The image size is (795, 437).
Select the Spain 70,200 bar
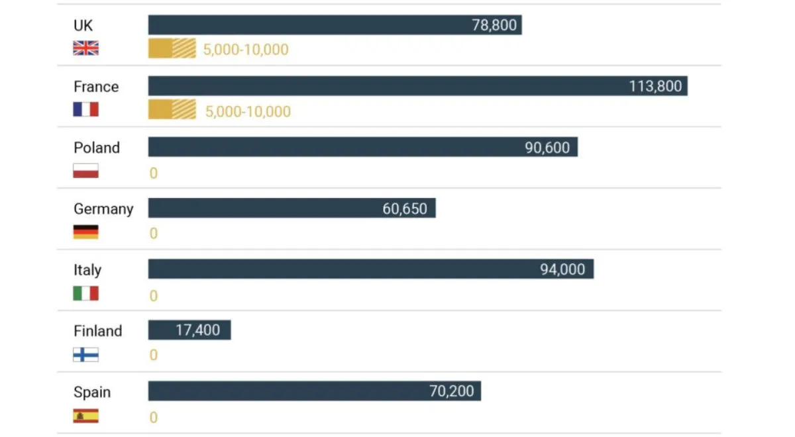[x=314, y=391]
